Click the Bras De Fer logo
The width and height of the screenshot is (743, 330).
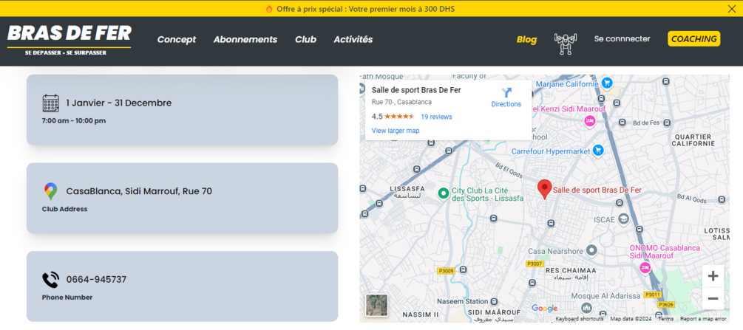pyautogui.click(x=69, y=40)
